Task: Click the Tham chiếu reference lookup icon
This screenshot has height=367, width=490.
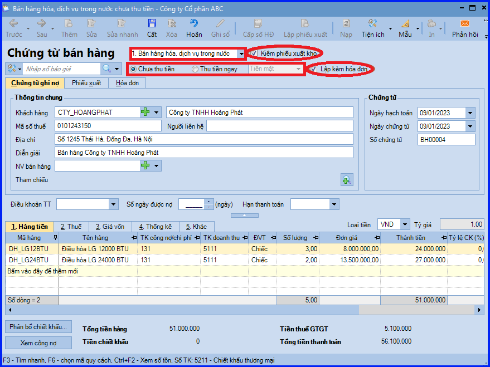Action: click(x=347, y=180)
